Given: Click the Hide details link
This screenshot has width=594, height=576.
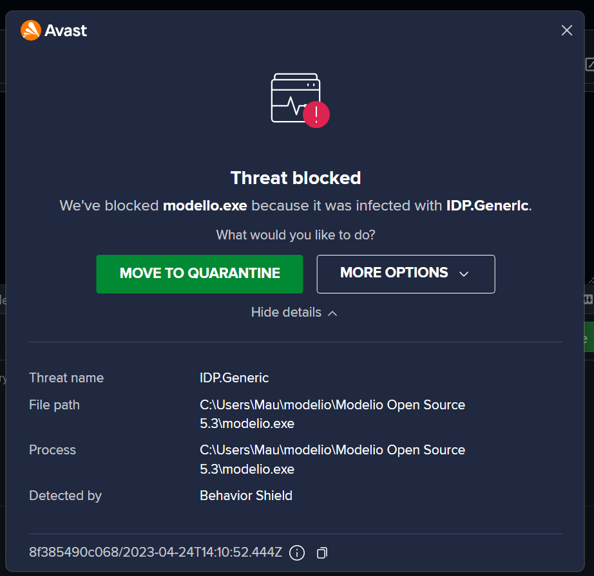Looking at the screenshot, I should (x=285, y=312).
